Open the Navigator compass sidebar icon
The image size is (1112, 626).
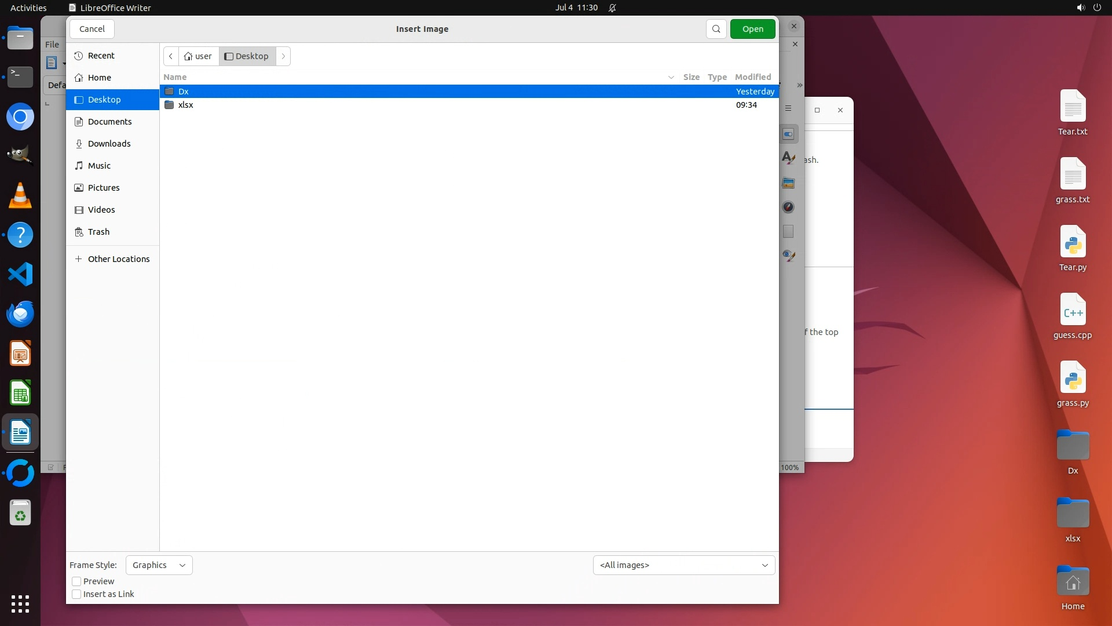tap(788, 207)
